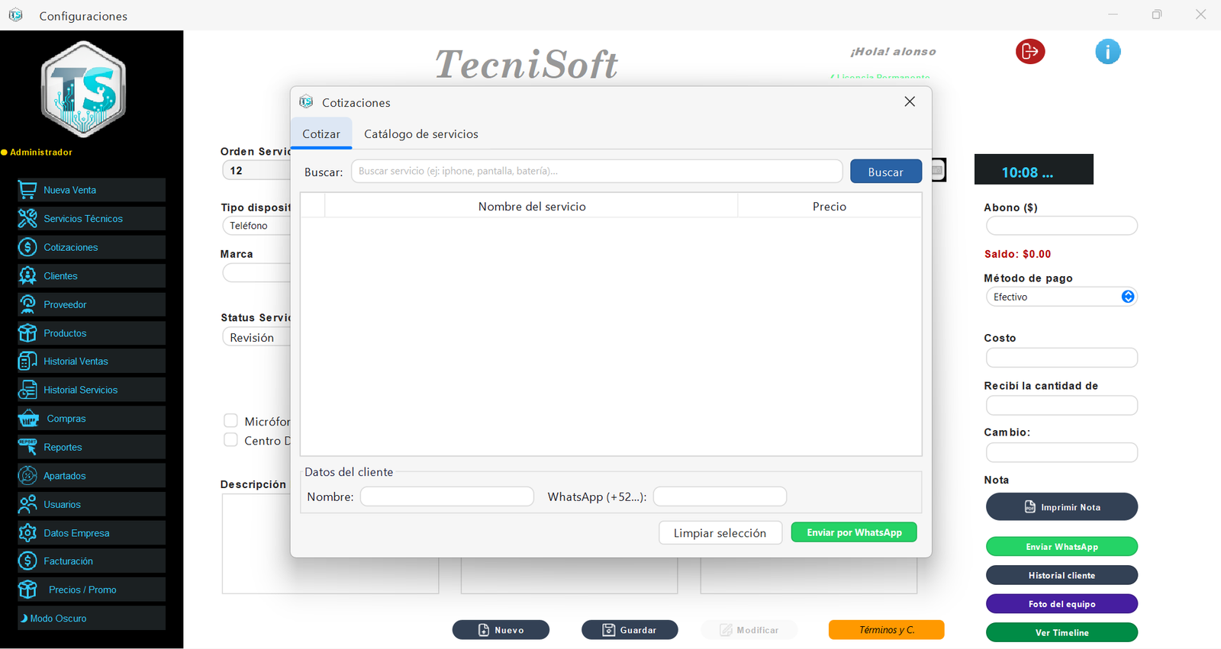Click the Buscar servicio search field

597,171
